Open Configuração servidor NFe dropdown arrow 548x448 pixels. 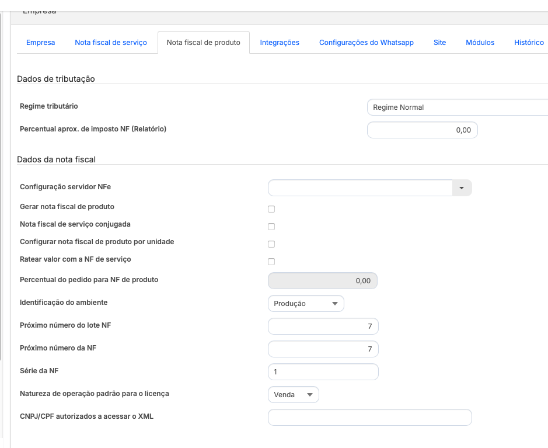(462, 188)
